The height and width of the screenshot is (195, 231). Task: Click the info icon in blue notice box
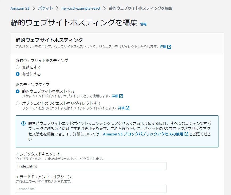click(23, 123)
